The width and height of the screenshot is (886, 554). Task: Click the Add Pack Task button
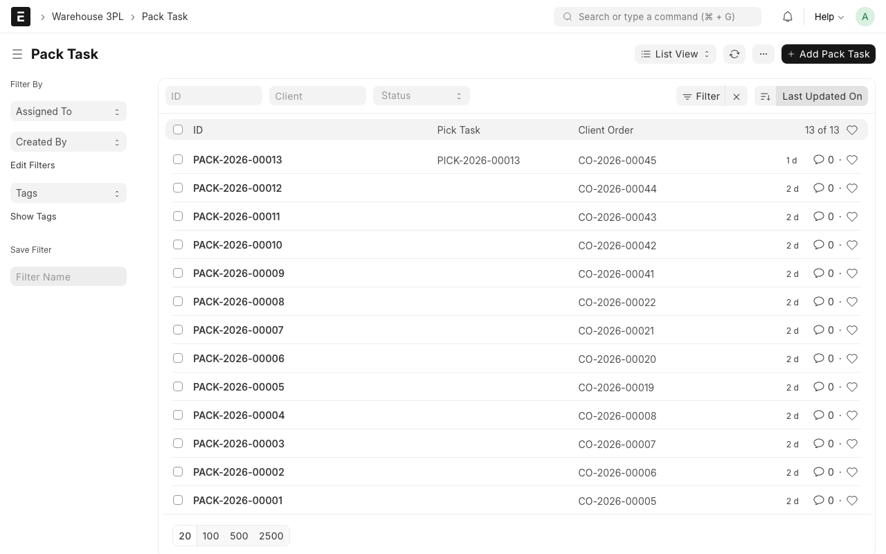[828, 54]
